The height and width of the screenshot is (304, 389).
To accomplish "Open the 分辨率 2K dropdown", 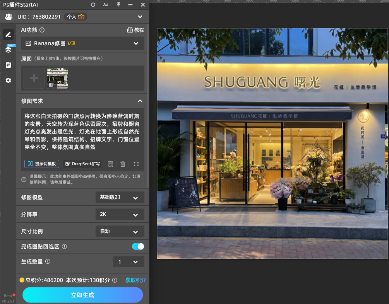I will [x=120, y=214].
